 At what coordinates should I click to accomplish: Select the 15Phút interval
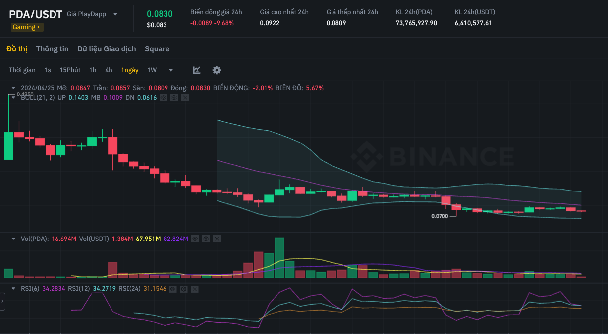click(x=70, y=70)
